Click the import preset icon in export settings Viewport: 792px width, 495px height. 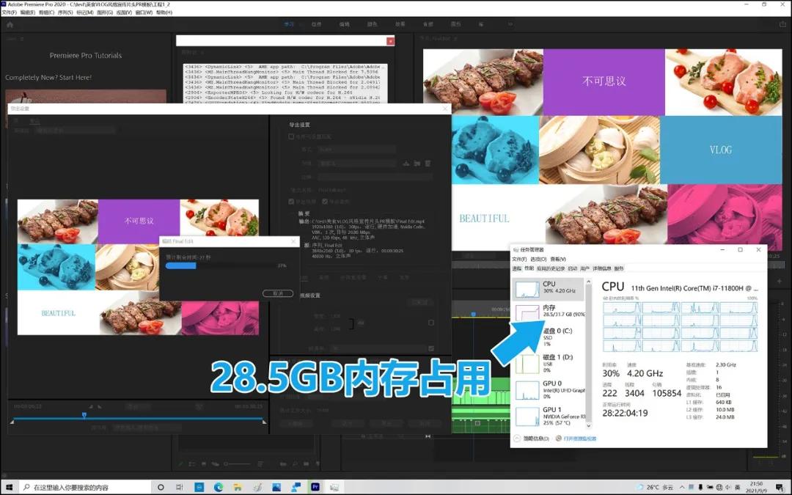pyautogui.click(x=417, y=163)
